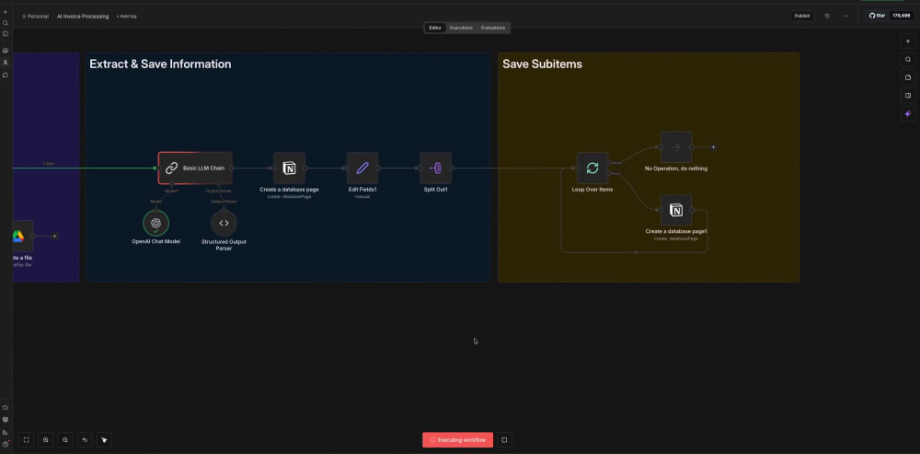Open the help icon with red notification dot
This screenshot has height=454, width=920.
tap(6, 444)
